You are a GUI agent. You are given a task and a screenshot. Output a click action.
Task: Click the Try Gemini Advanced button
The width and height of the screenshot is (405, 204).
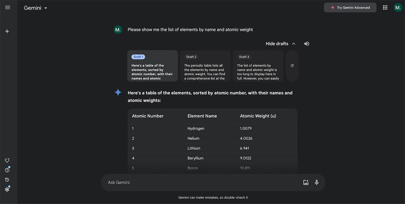[350, 7]
